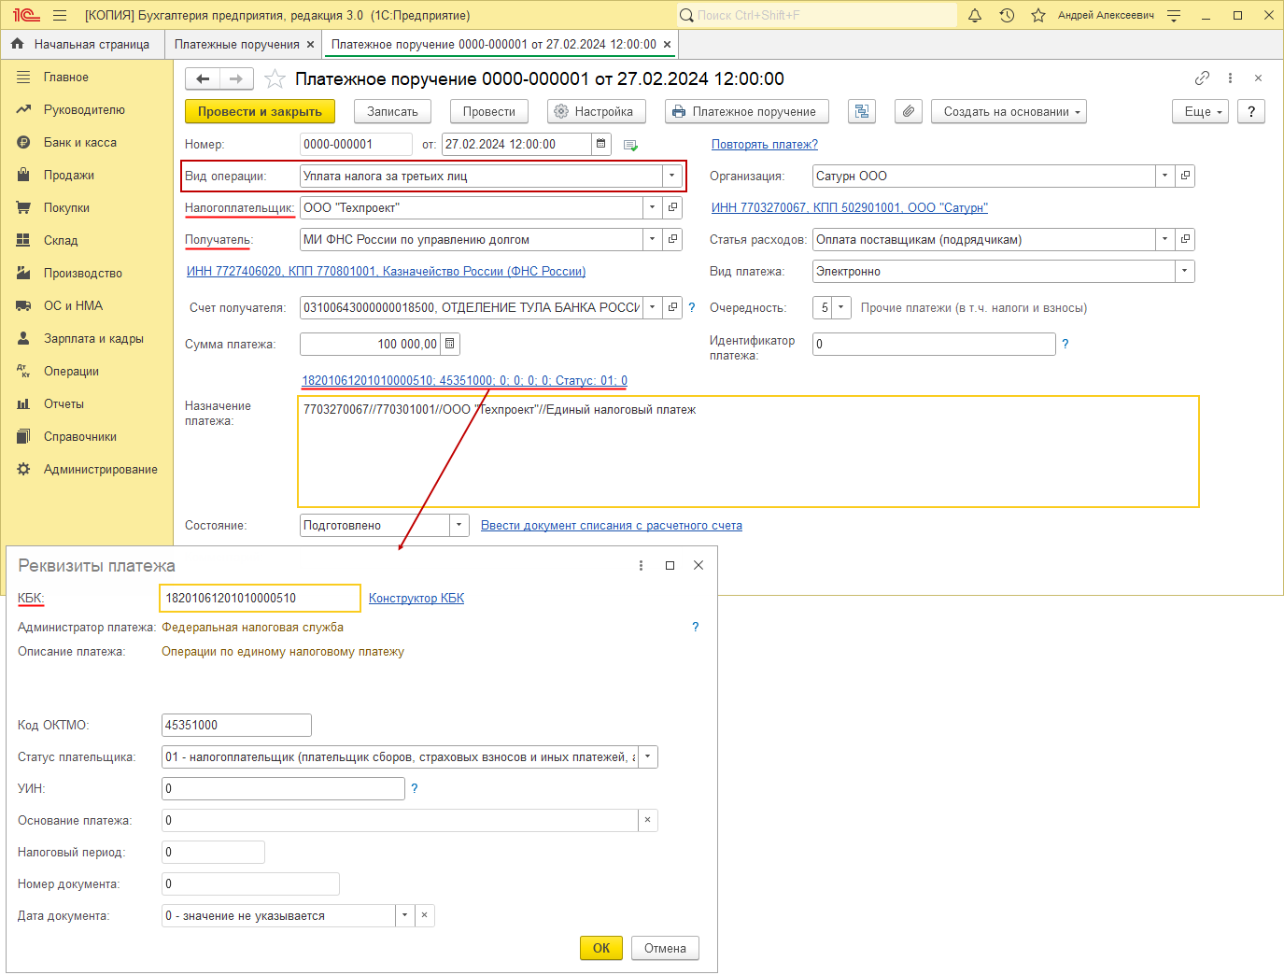Navigate forward with right arrow
1284x975 pixels.
pyautogui.click(x=236, y=79)
